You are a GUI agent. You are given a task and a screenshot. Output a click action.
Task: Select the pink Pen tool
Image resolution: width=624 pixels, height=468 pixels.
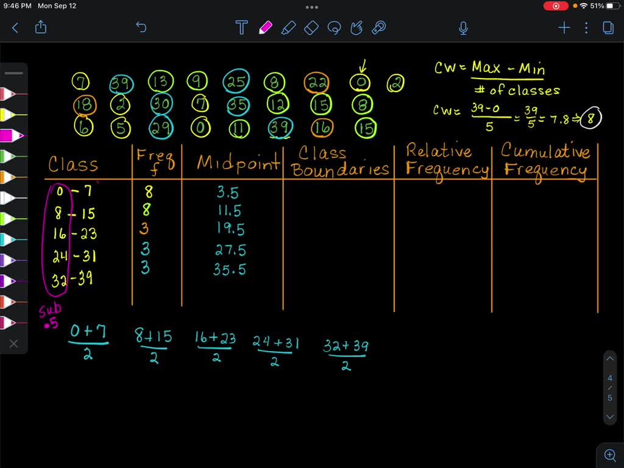pos(265,27)
